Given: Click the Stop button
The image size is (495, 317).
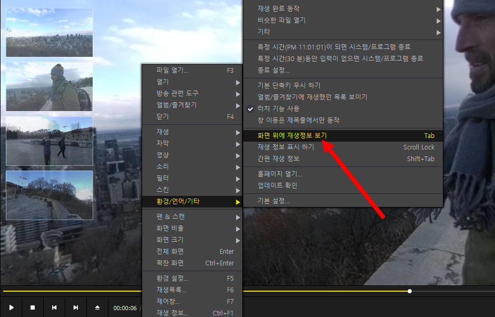Looking at the screenshot, I should click(33, 307).
